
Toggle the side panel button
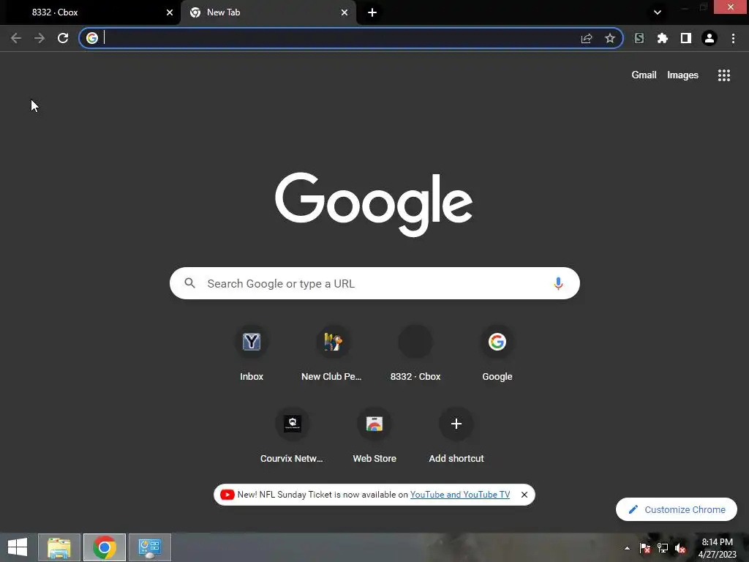686,38
